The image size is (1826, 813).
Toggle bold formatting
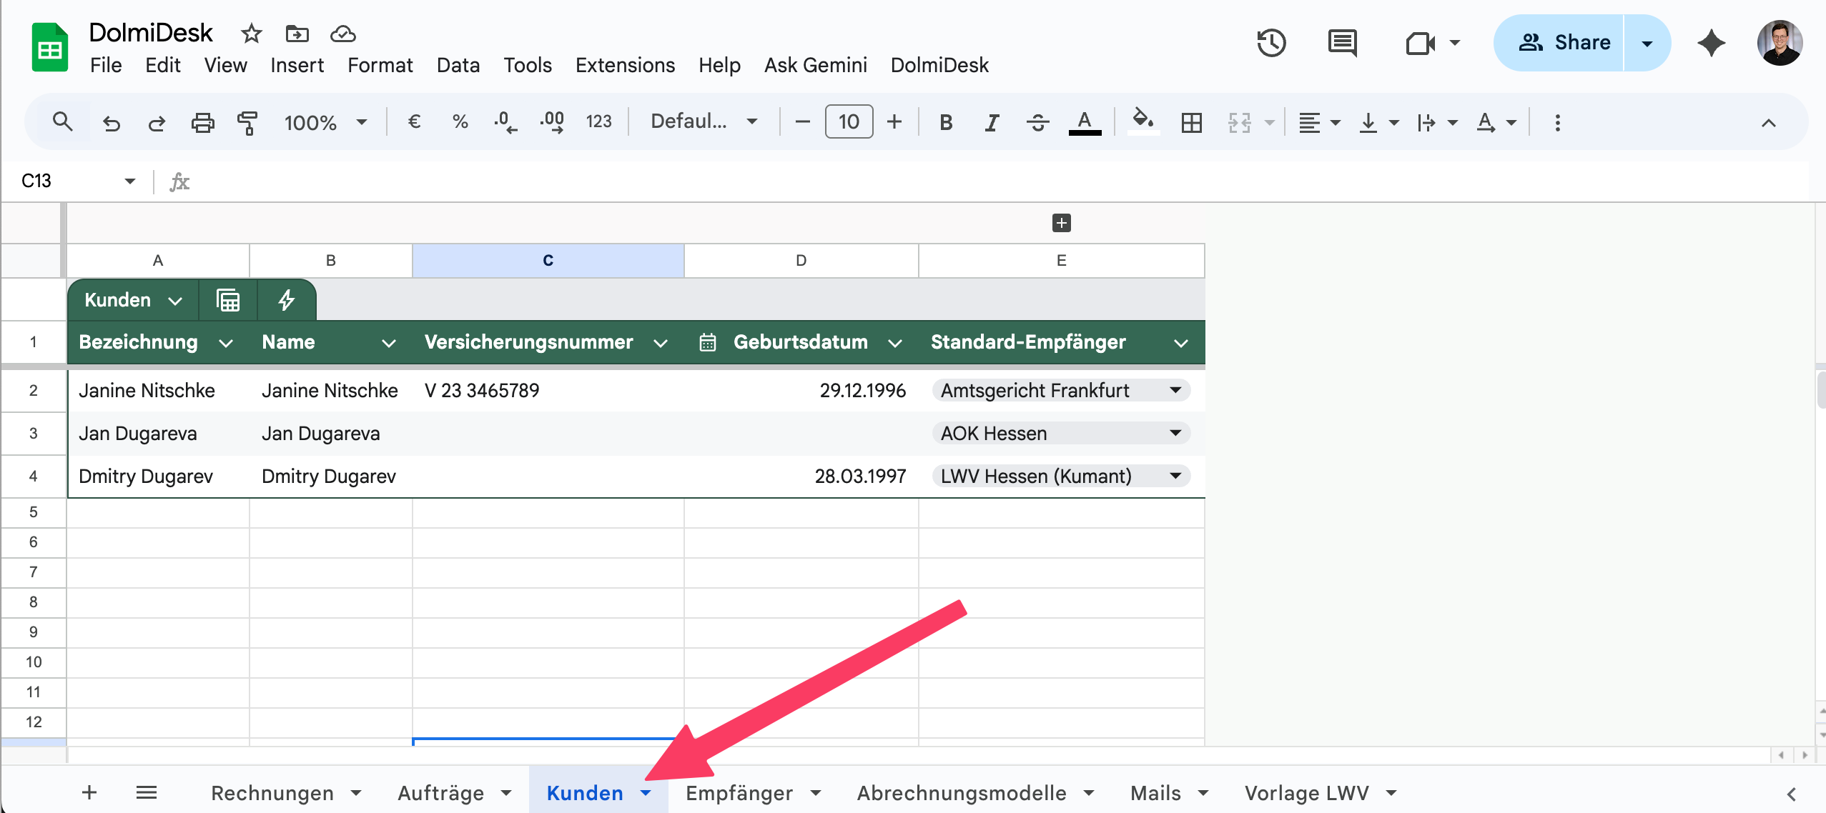click(945, 122)
